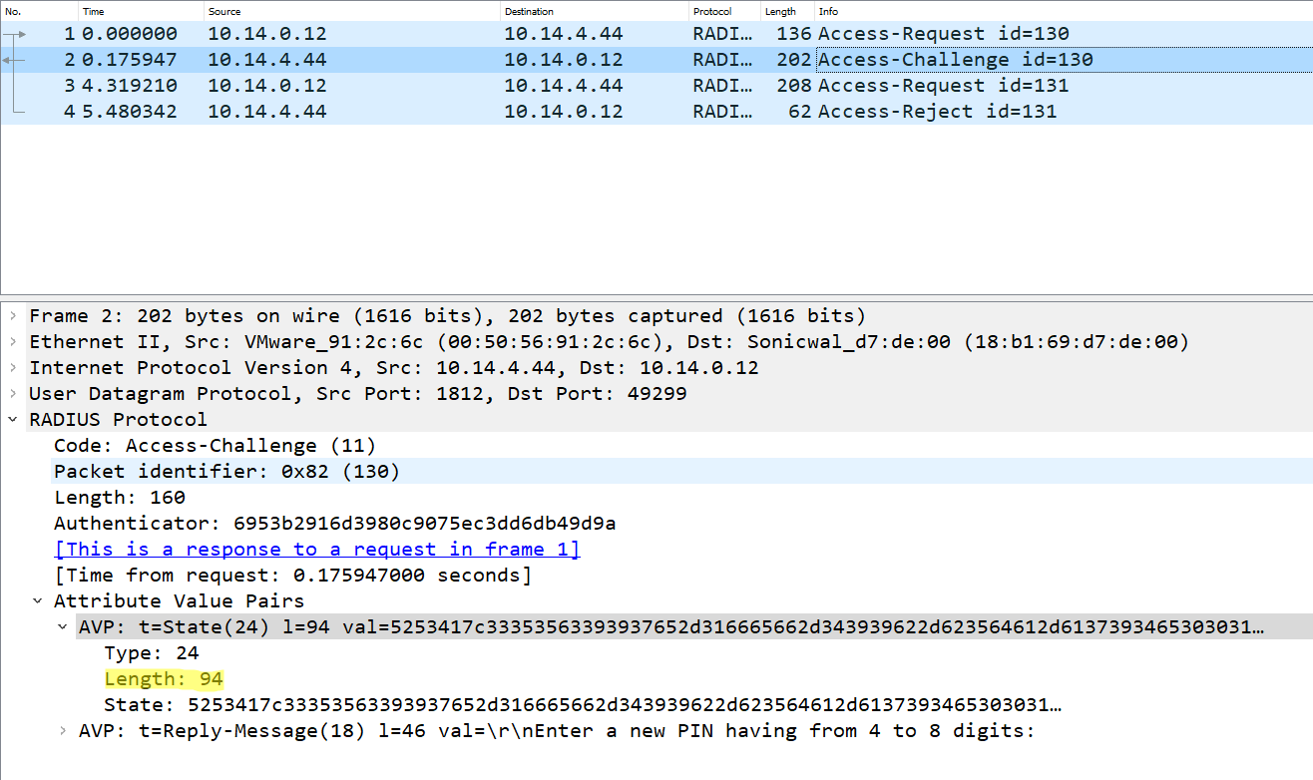
Task: Open the response link to frame 1
Action: (x=315, y=549)
